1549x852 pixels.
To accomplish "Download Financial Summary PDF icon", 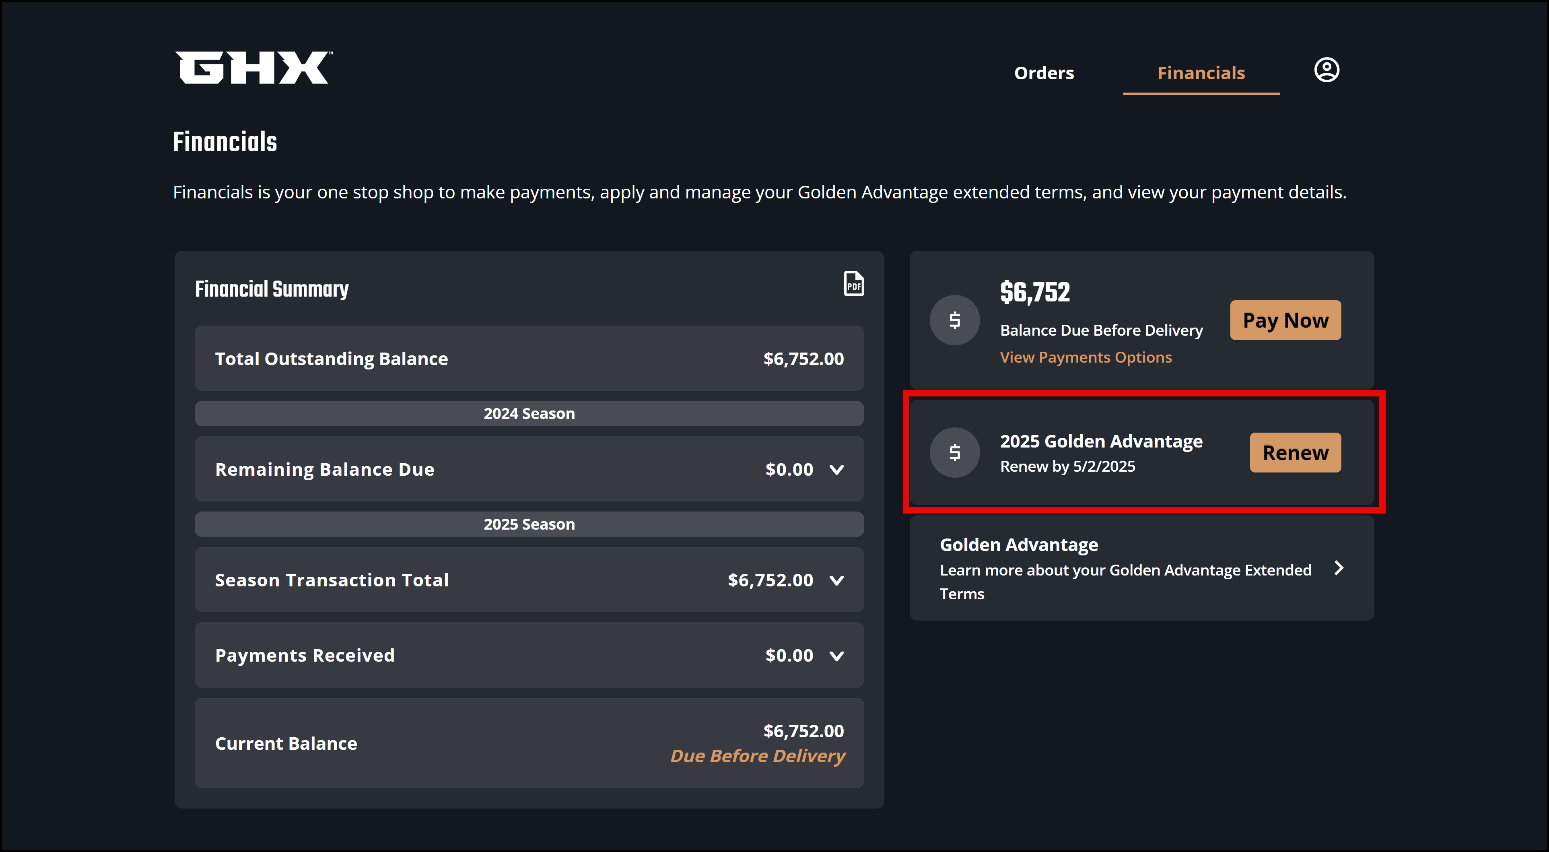I will 853,283.
